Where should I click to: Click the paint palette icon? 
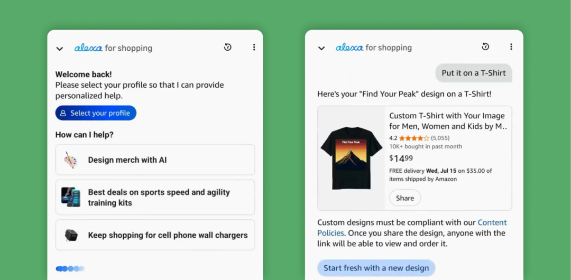tap(70, 160)
